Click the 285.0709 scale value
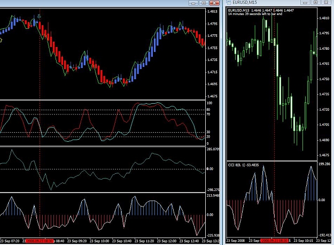 (213, 149)
